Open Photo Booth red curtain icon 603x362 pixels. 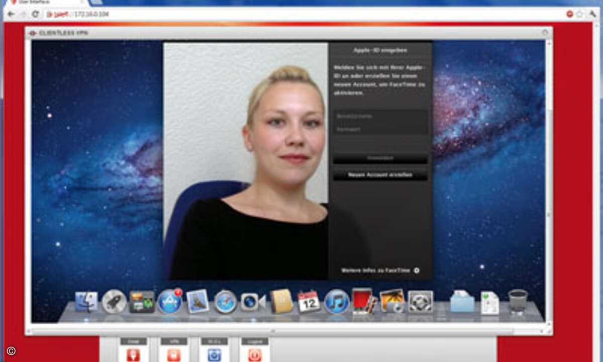point(364,301)
